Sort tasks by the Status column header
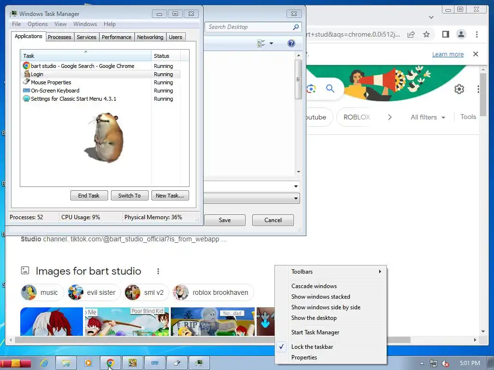Image resolution: width=494 pixels, height=370 pixels. pos(166,56)
